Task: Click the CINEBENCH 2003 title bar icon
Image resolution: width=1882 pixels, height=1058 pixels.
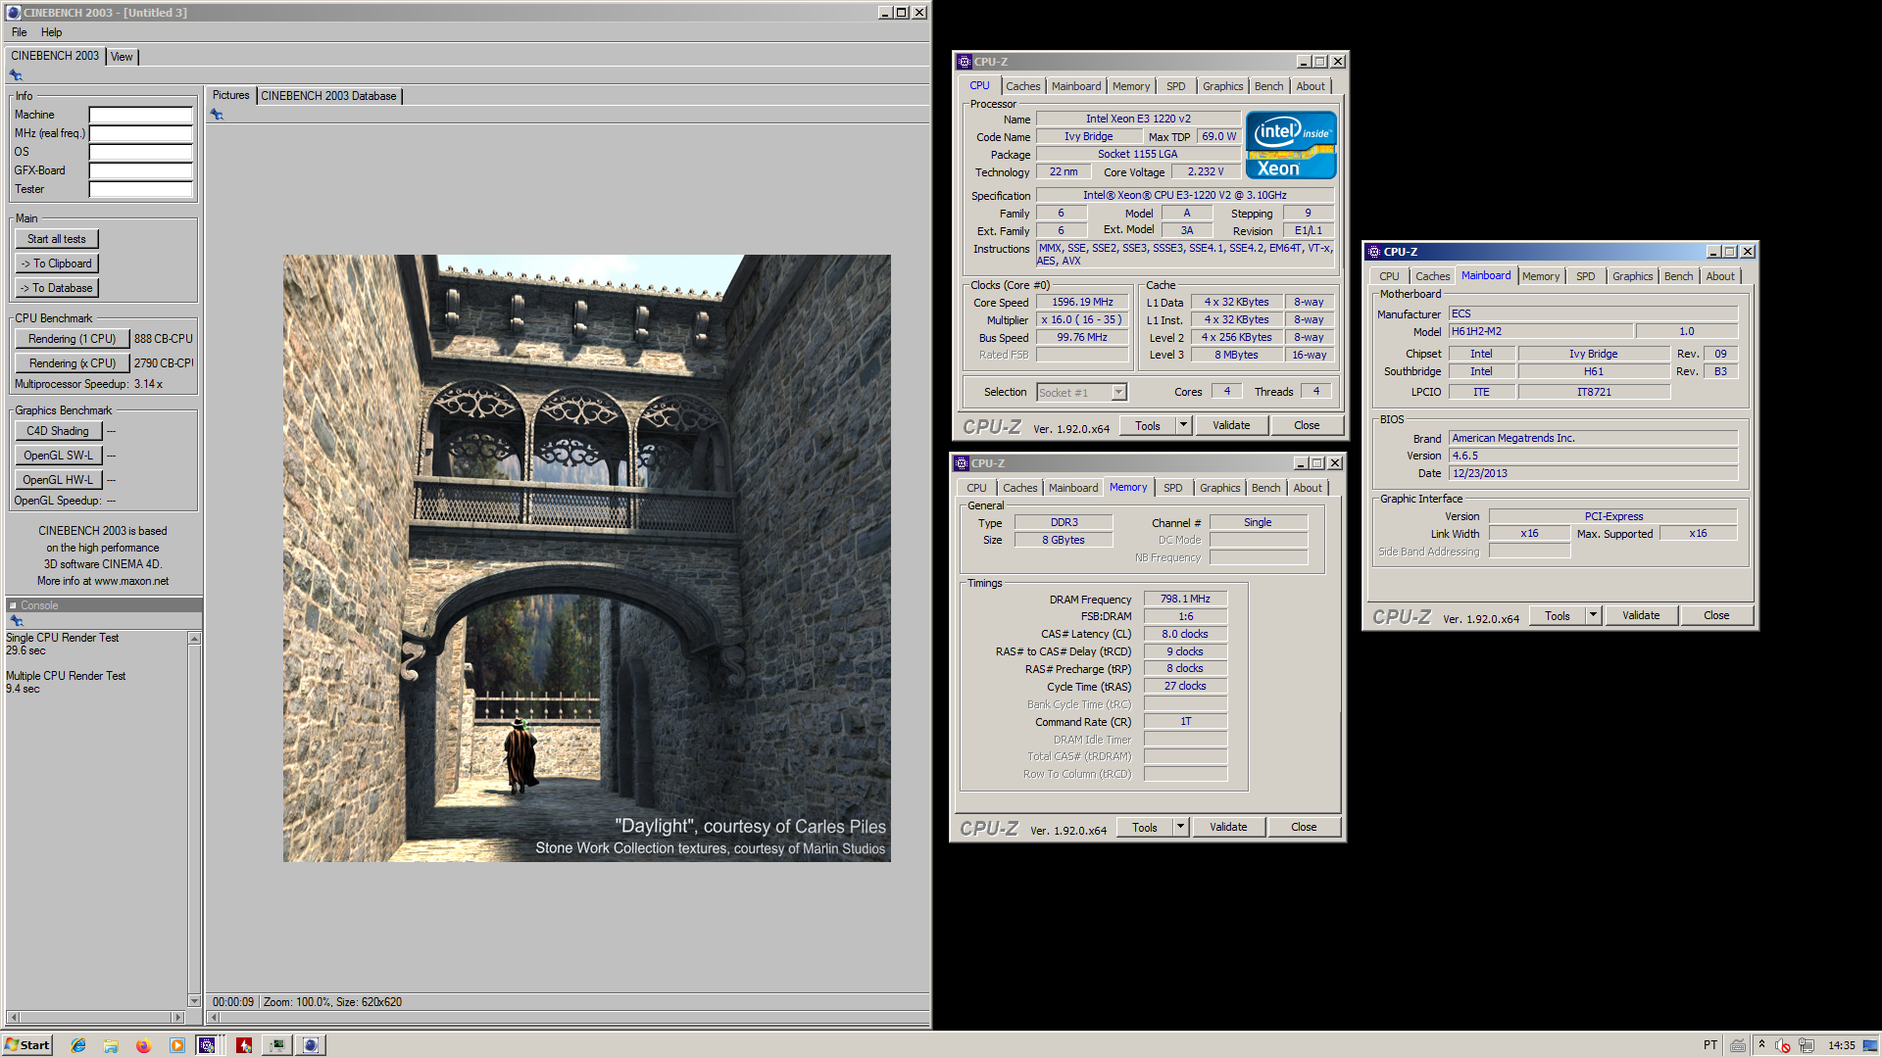Action: coord(14,13)
